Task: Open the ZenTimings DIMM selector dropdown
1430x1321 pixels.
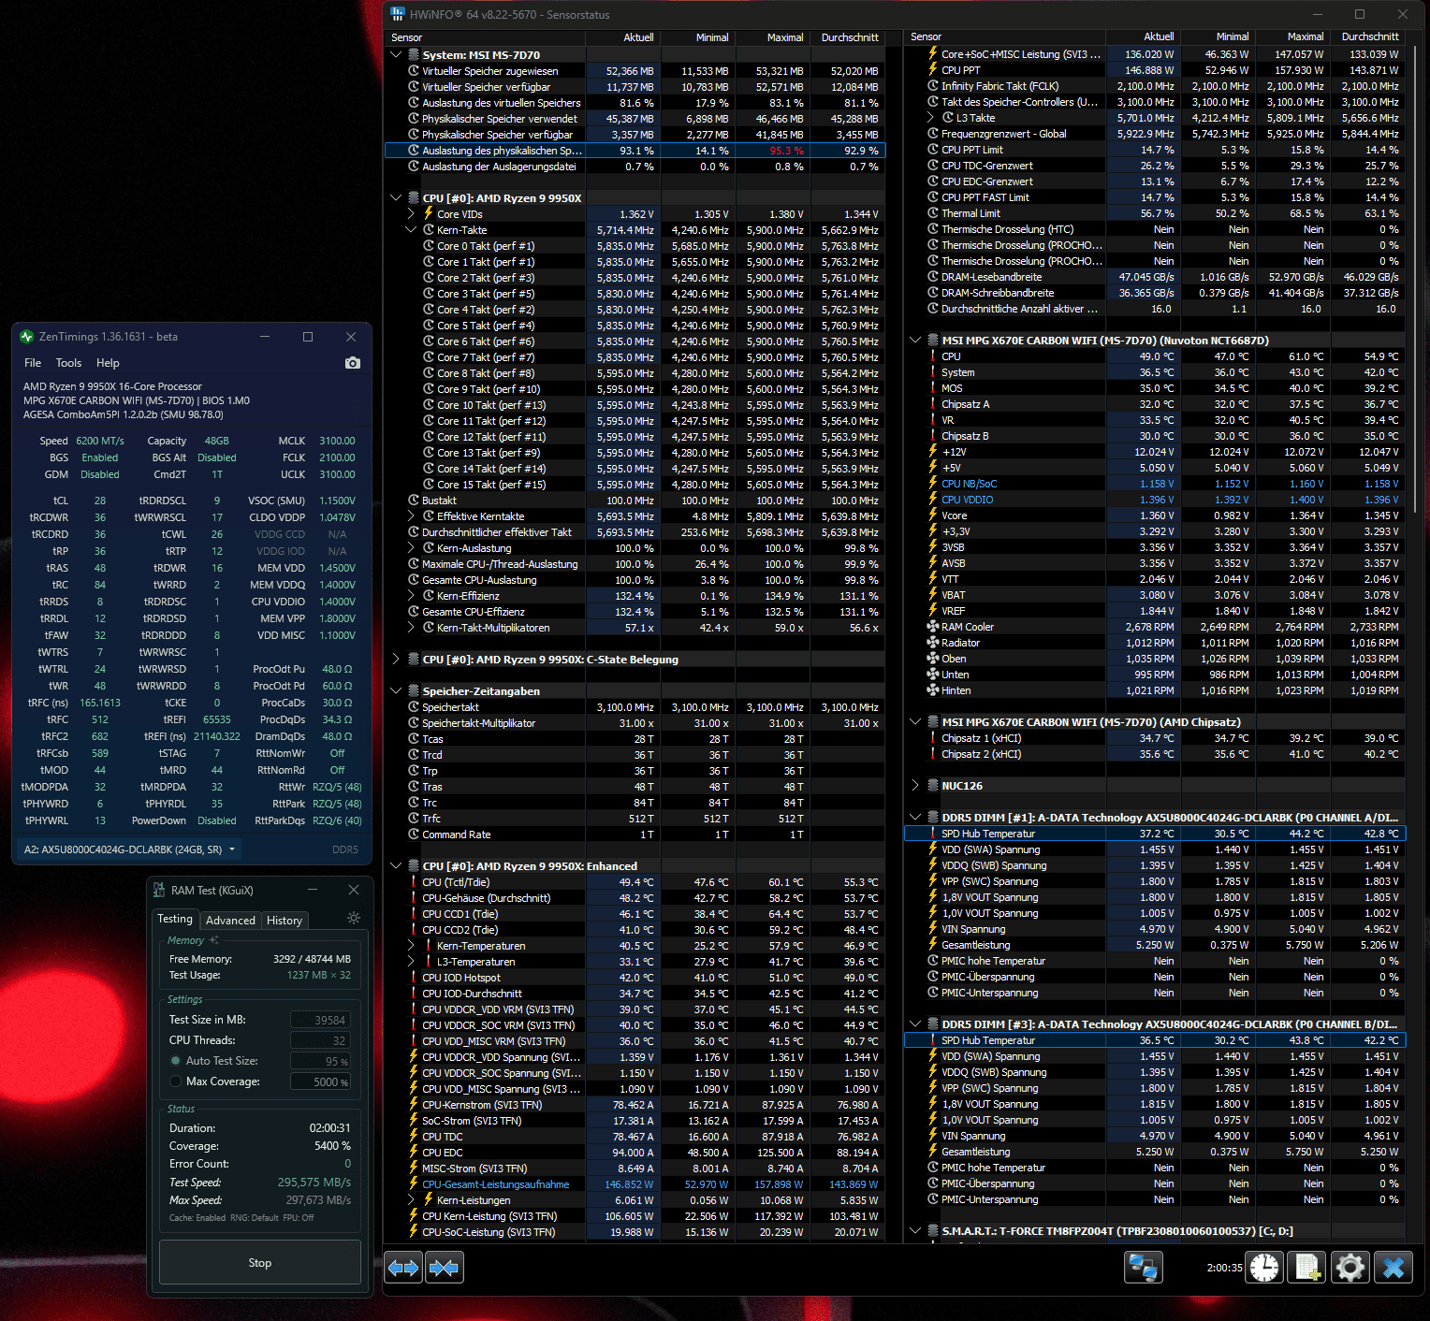Action: [x=130, y=849]
